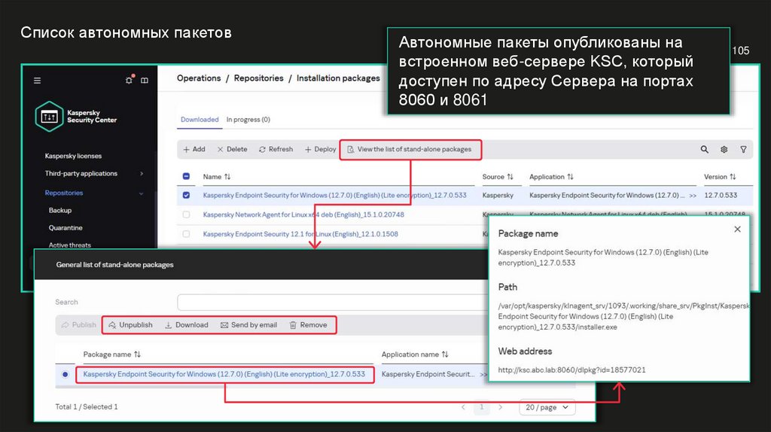Download the stand-alone package
The height and width of the screenshot is (432, 771).
coord(187,325)
